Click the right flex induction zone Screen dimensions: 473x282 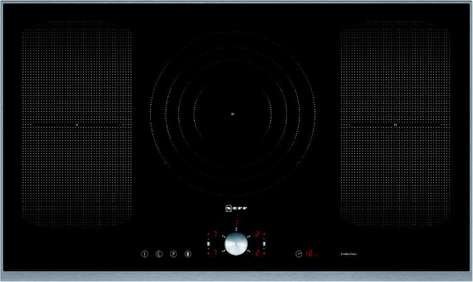[x=395, y=124]
